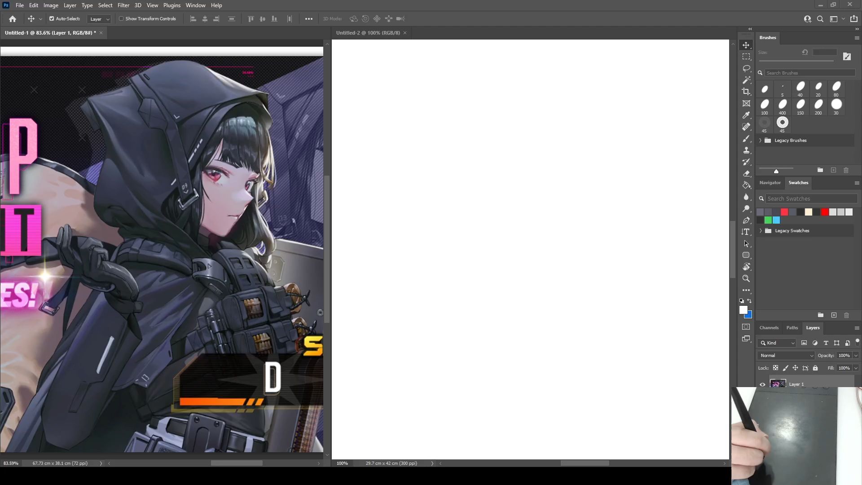
Task: Select the Crop tool
Action: point(746,92)
